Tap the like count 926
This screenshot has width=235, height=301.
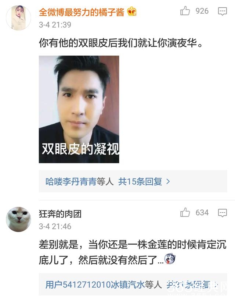point(202,11)
